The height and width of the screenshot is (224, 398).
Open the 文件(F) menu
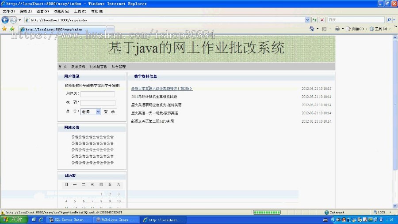click(x=9, y=11)
